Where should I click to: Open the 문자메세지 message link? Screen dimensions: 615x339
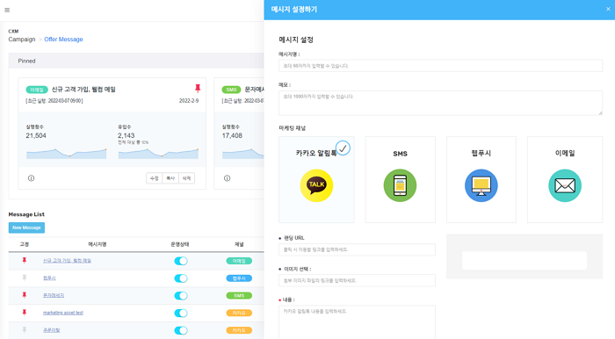54,295
